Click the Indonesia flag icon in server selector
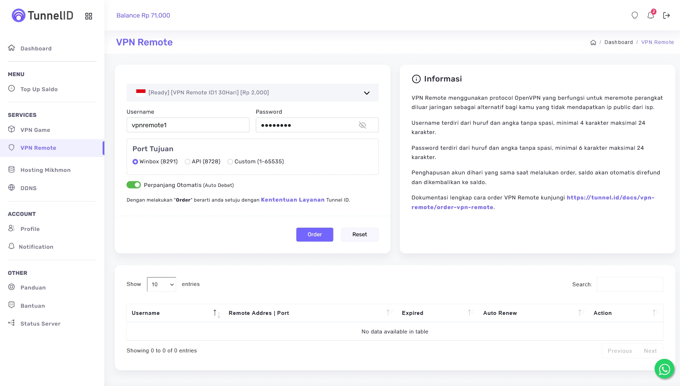This screenshot has height=386, width=680. coord(141,93)
